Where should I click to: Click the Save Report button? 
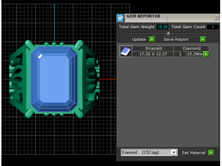(x=181, y=39)
